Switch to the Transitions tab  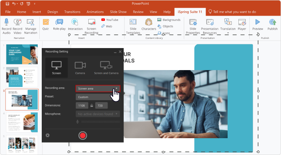tap(72, 12)
